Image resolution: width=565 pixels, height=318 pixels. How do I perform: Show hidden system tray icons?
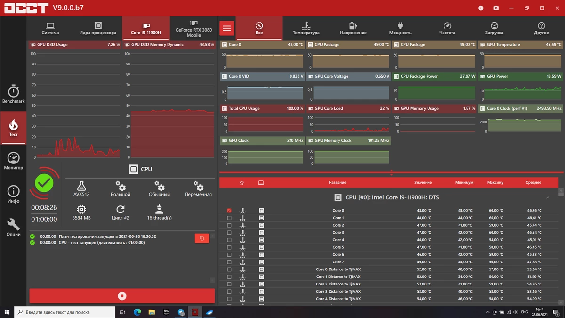pos(487,312)
